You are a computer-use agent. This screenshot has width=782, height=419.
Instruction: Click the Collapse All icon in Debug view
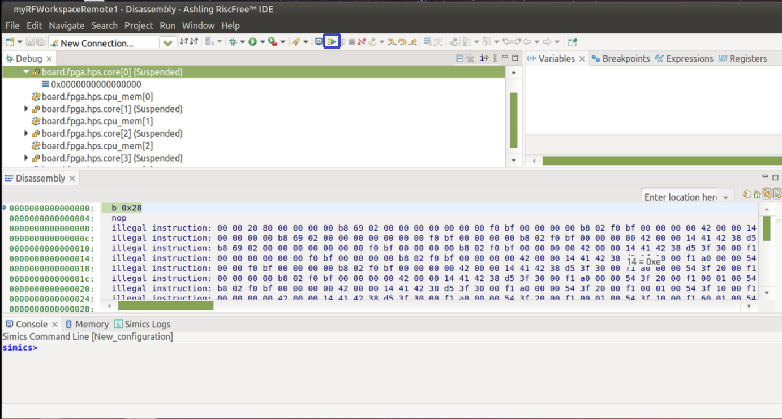459,58
